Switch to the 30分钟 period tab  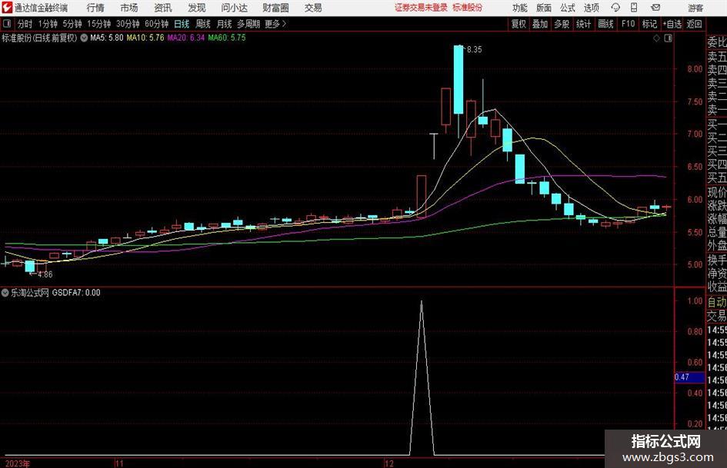[x=128, y=24]
